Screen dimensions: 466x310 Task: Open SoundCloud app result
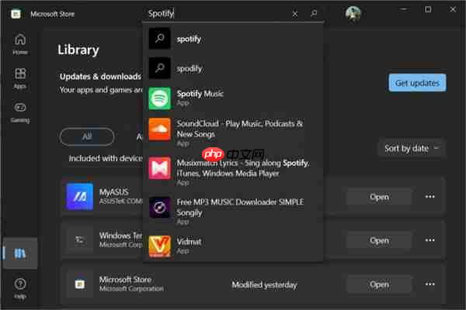pyautogui.click(x=233, y=133)
